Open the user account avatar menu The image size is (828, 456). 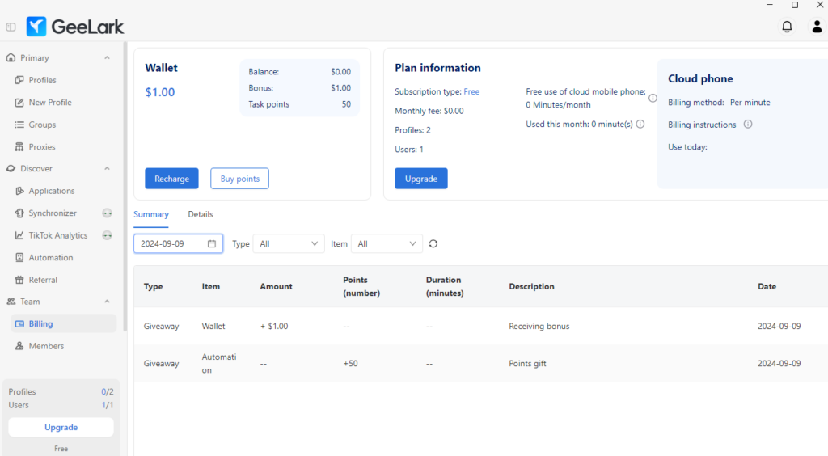click(817, 27)
